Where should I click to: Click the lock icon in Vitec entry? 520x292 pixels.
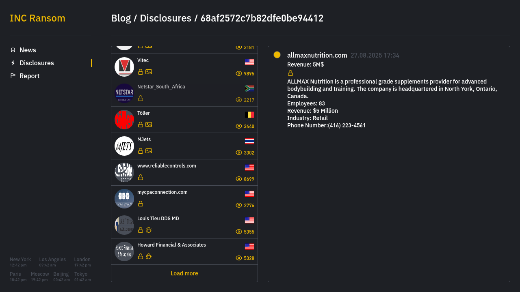(141, 72)
